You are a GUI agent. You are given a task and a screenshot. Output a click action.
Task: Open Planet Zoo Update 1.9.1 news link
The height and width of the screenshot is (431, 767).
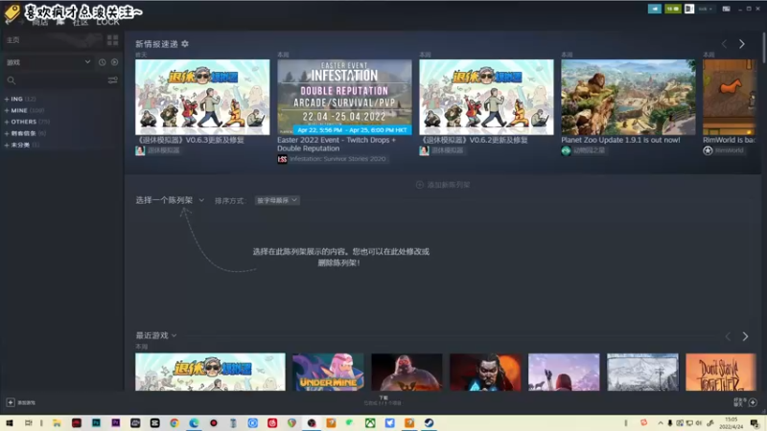point(620,140)
